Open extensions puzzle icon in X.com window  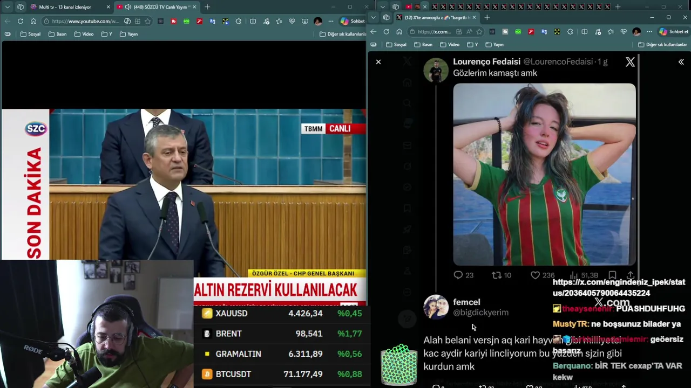coord(570,32)
